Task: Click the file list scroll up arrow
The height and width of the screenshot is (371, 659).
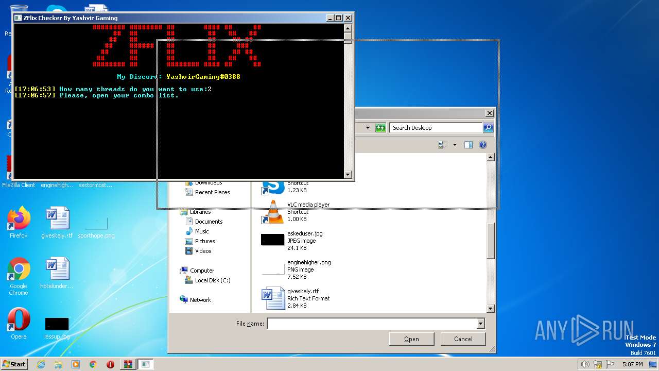Action: point(491,157)
